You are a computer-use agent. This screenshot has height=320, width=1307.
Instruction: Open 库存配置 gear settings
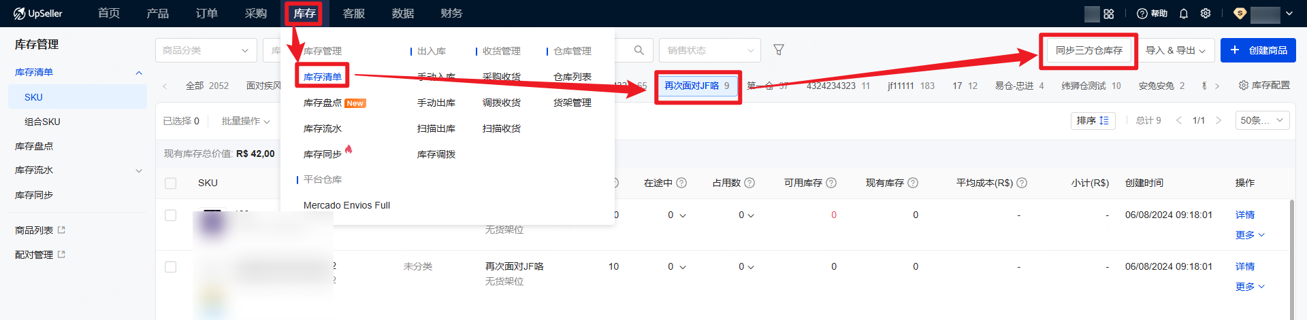coord(1264,86)
